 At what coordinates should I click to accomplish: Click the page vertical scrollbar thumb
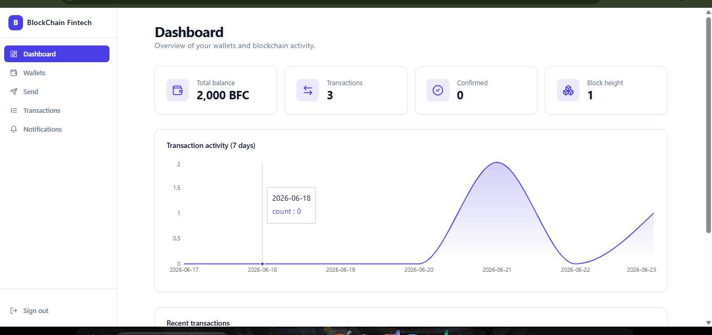[x=708, y=124]
